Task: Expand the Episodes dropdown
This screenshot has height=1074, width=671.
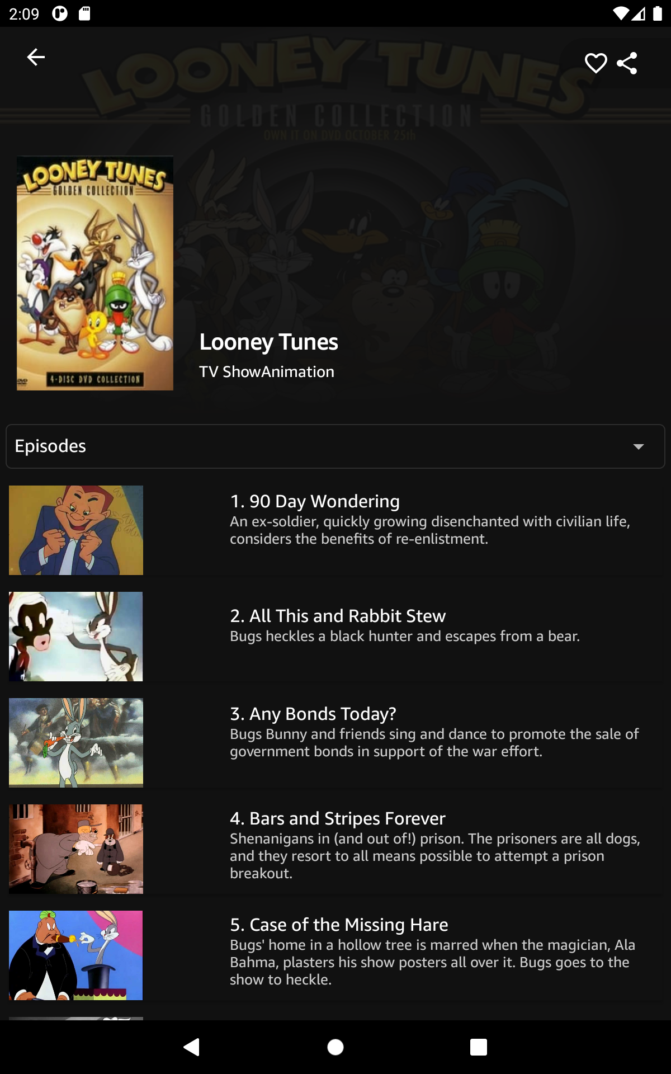Action: pyautogui.click(x=335, y=446)
